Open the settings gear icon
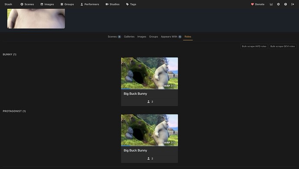Image resolution: width=299 pixels, height=169 pixels. (x=278, y=4)
